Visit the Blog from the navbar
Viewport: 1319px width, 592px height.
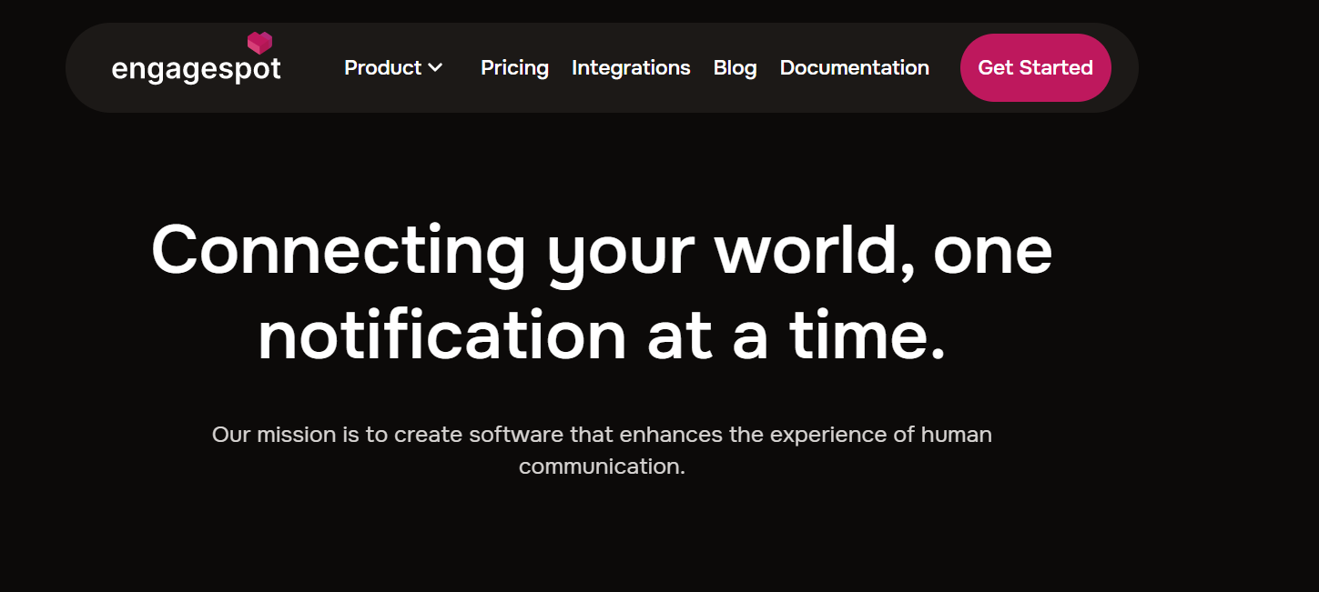coord(735,68)
